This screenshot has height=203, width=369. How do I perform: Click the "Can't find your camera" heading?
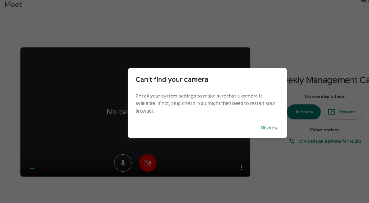(172, 79)
